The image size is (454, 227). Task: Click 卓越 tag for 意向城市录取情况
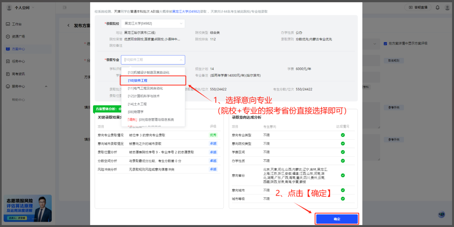[x=213, y=144]
